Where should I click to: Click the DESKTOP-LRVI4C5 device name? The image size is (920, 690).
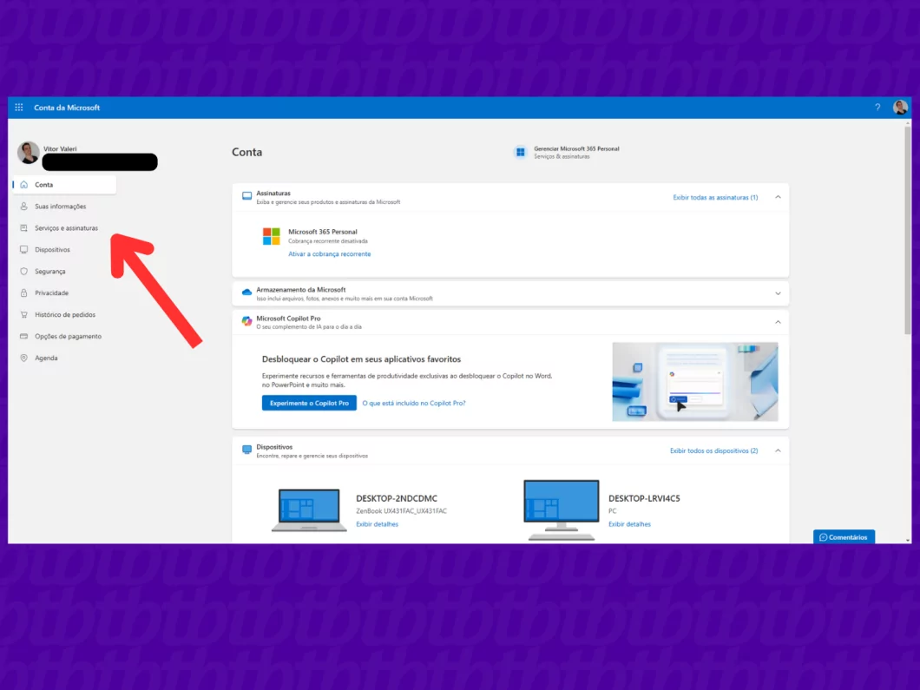point(644,499)
